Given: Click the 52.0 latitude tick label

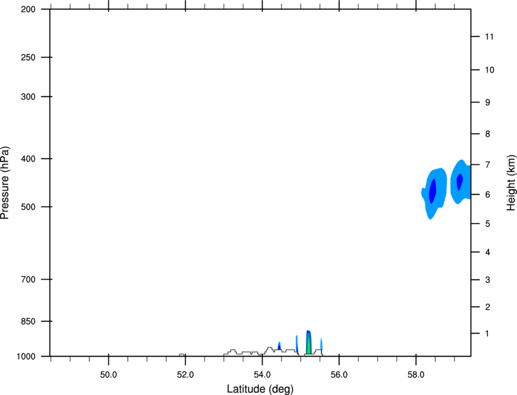Looking at the screenshot, I should click(x=186, y=375).
